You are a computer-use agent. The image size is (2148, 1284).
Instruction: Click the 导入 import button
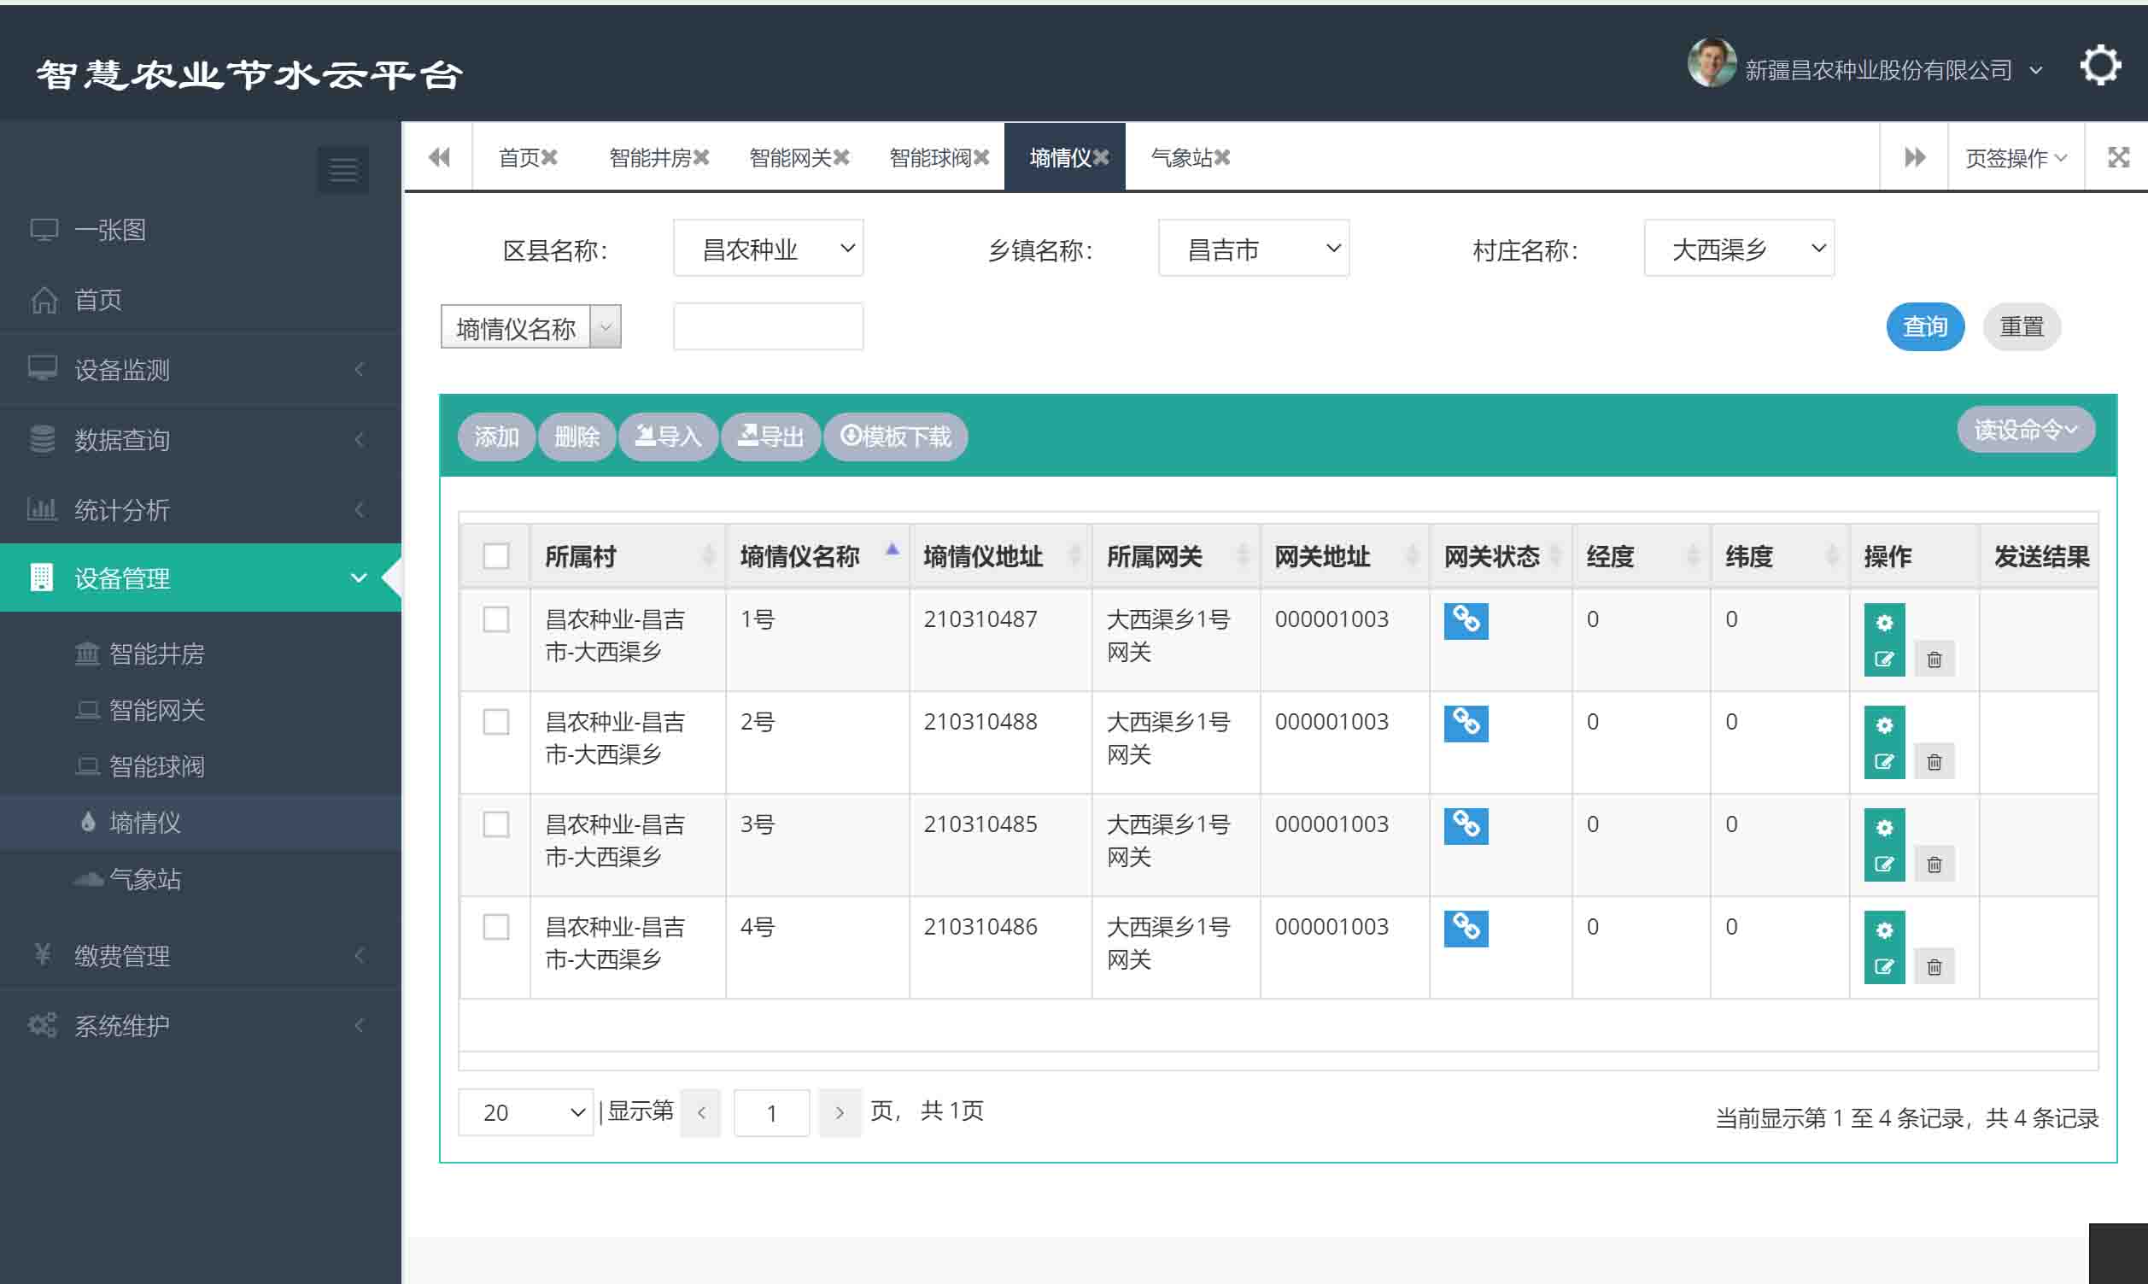668,436
